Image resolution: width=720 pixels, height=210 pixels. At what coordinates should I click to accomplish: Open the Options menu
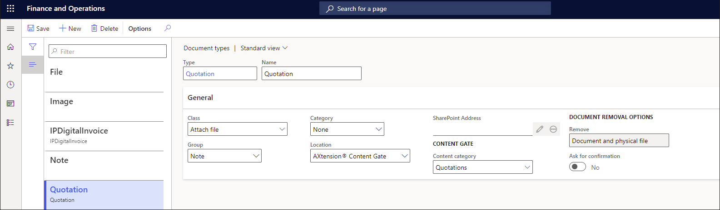pos(139,29)
